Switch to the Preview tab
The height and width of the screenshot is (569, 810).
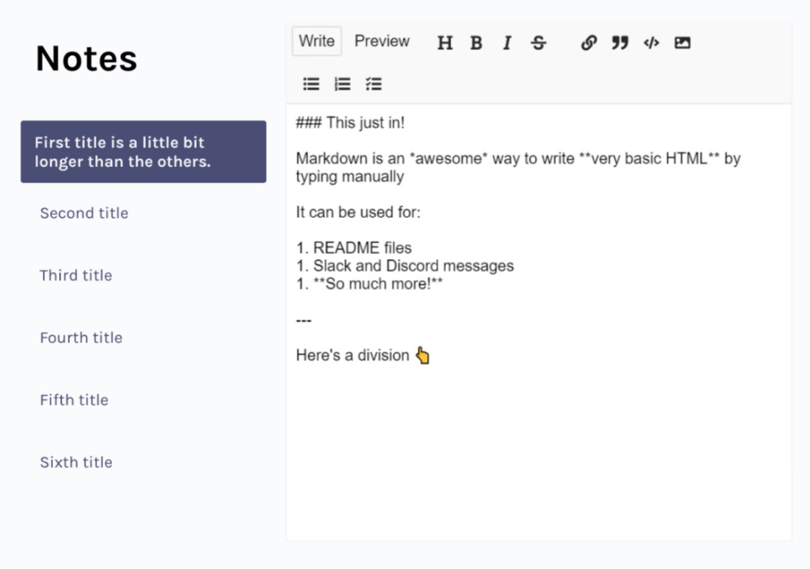pos(382,41)
